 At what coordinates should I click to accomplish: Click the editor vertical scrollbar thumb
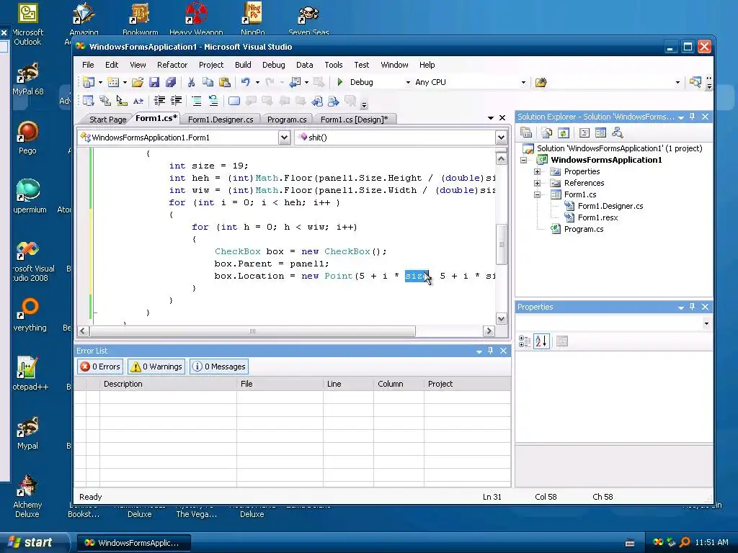(502, 245)
